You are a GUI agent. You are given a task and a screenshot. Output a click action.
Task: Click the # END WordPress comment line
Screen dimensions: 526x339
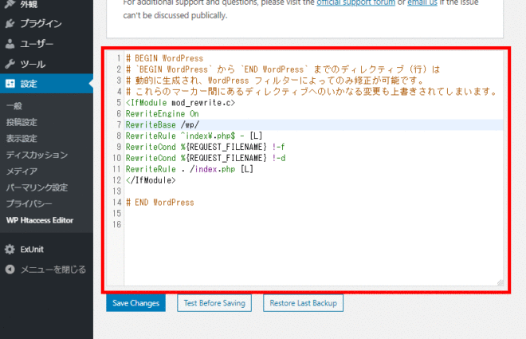tap(160, 203)
